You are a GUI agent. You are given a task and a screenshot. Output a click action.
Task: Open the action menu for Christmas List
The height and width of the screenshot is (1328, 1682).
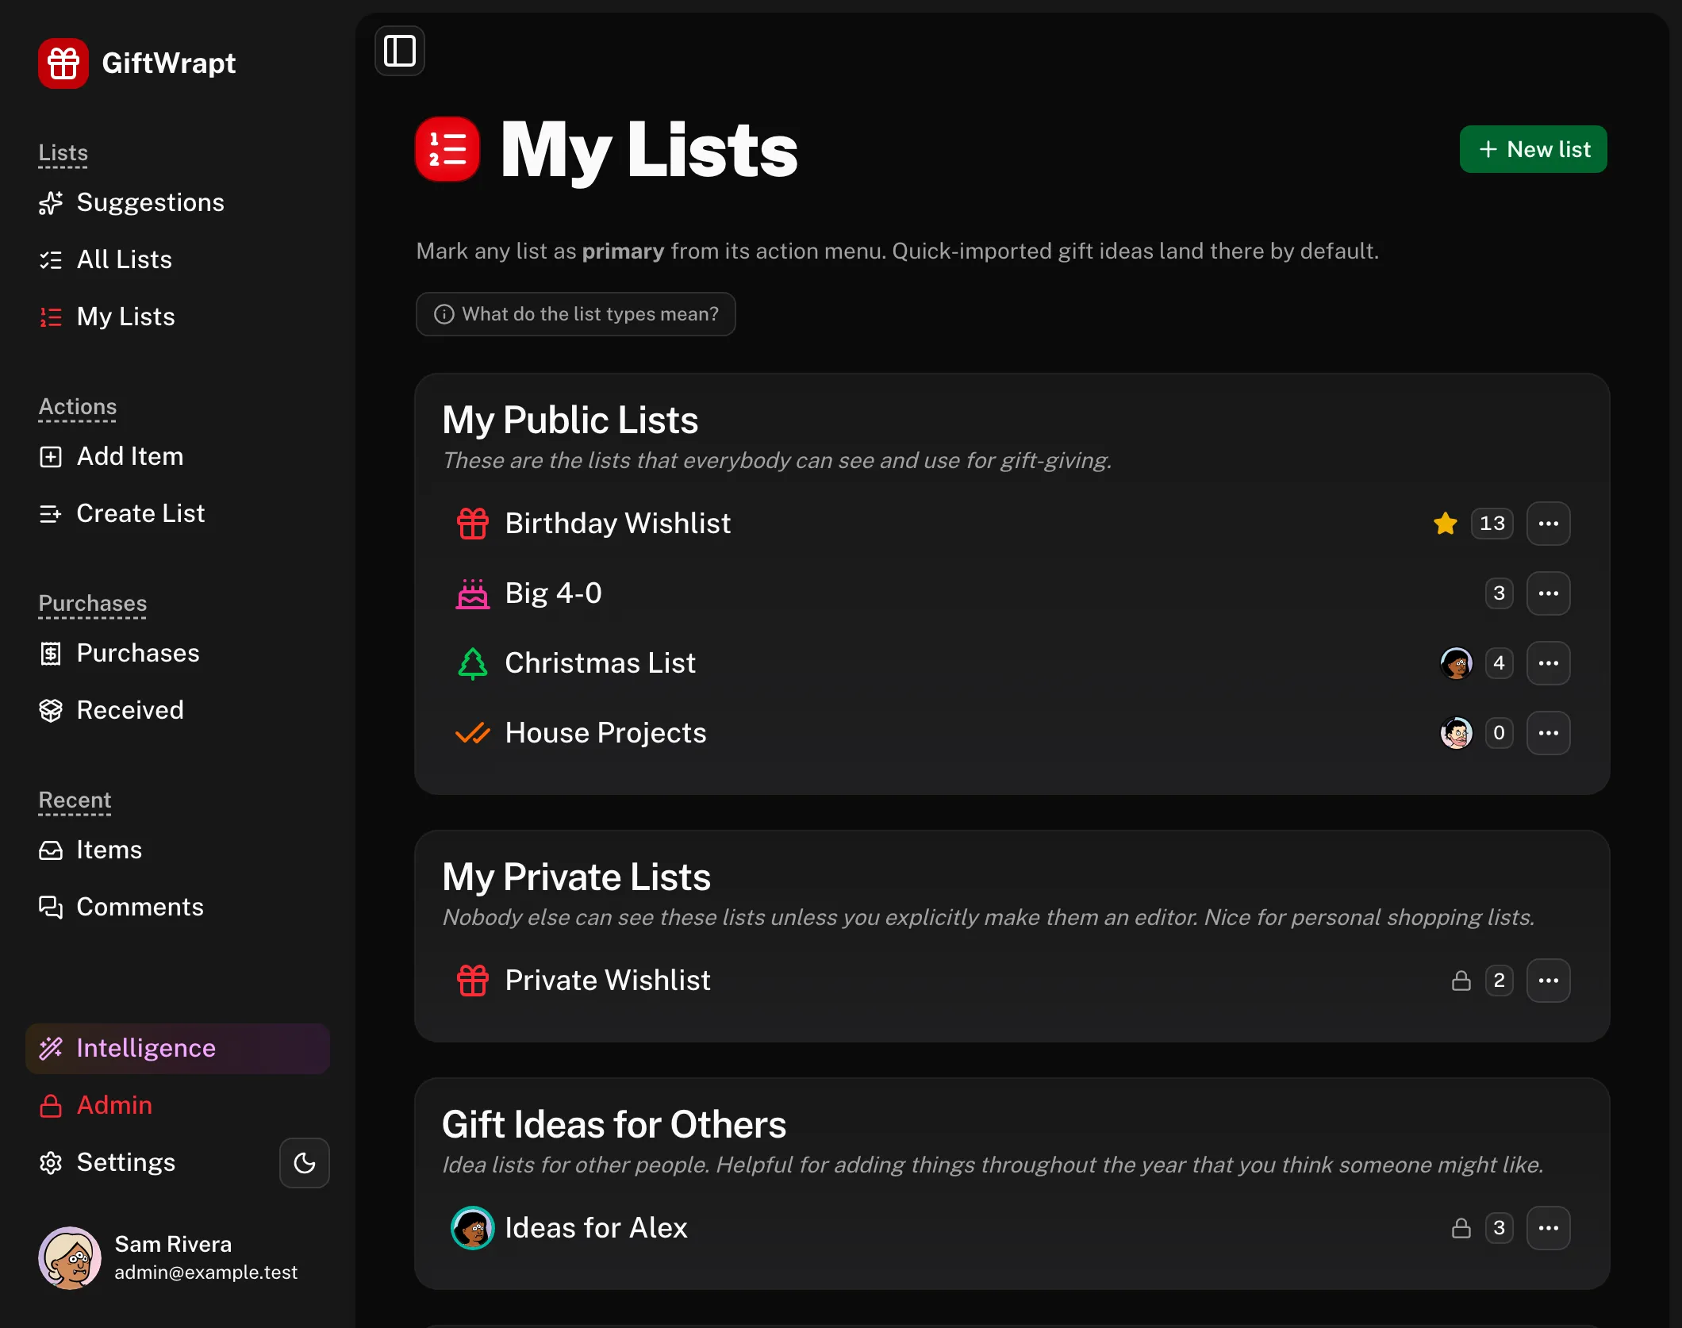click(x=1549, y=663)
